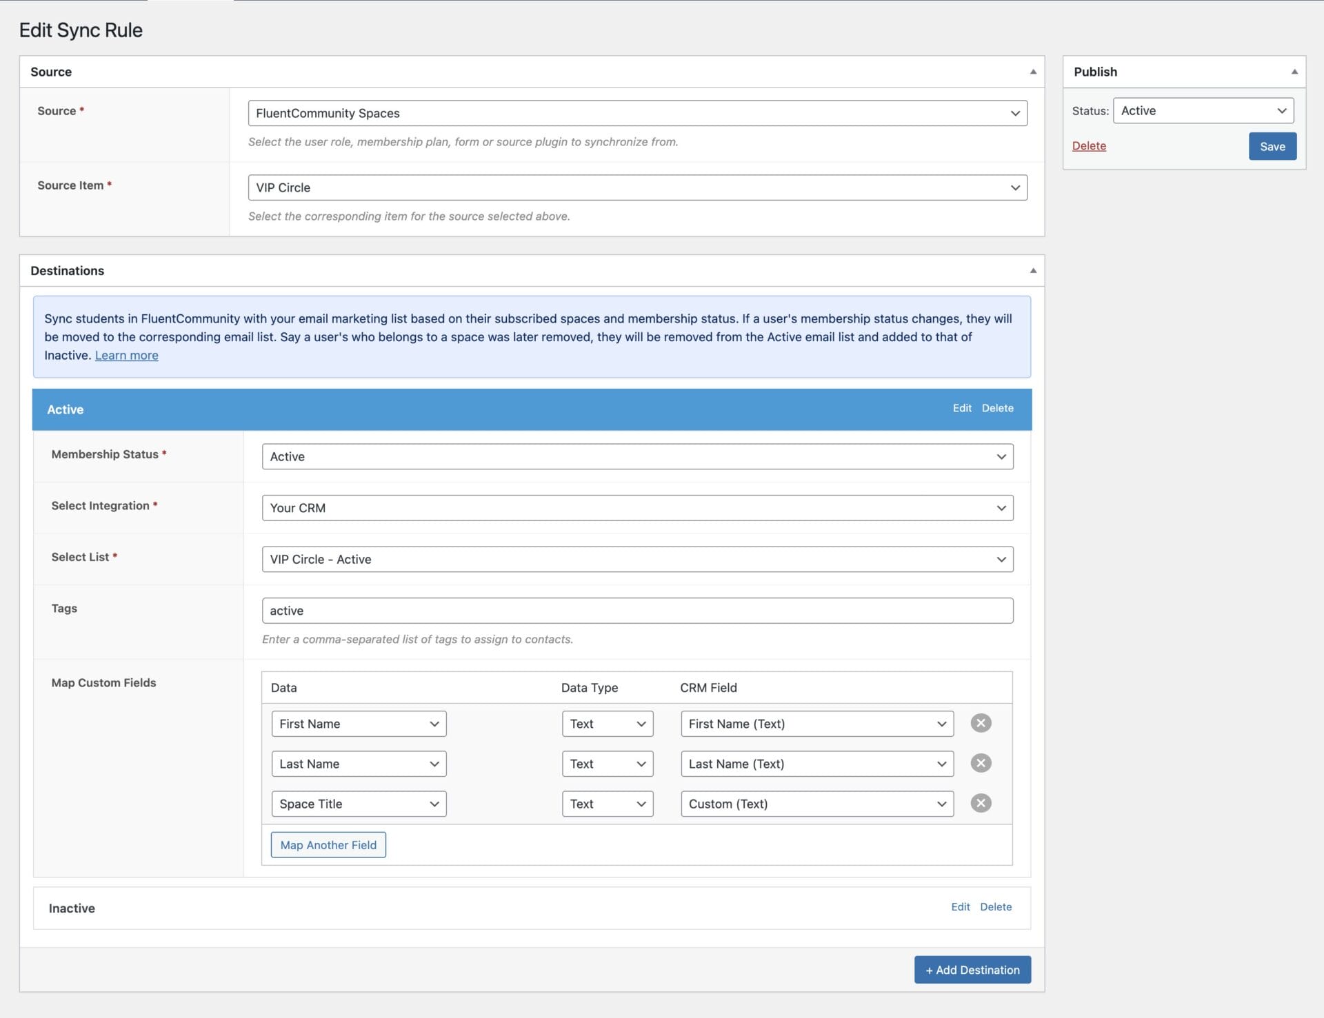Open the Select Integration dropdown, Your CRM
Image resolution: width=1324 pixels, height=1018 pixels.
637,508
